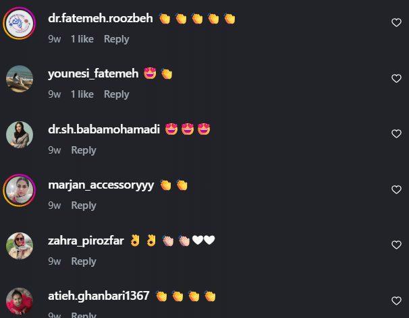The height and width of the screenshot is (318, 409).
Task: View younesi_fatemeh's beach avatar
Action: tap(20, 79)
